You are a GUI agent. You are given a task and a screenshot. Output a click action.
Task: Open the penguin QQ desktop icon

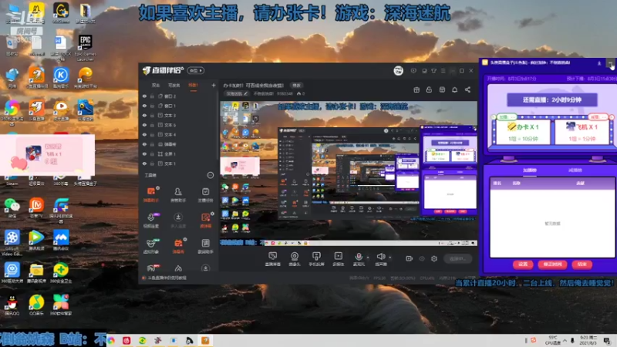pos(12,305)
